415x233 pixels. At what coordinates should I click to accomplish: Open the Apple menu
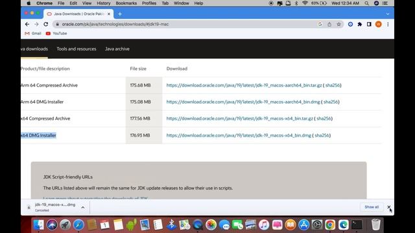click(x=29, y=3)
